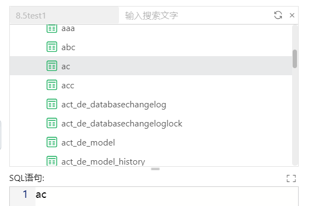The image size is (309, 206).
Task: Select the aaa table
Action: (151, 28)
